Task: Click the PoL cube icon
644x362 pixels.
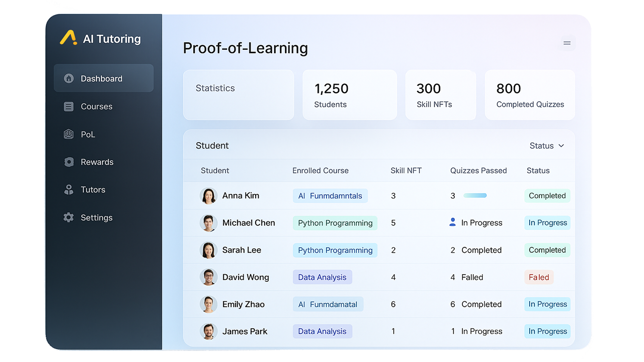Action: click(x=69, y=134)
